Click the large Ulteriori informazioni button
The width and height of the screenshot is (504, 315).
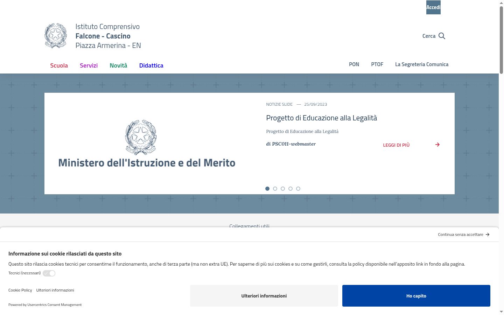(264, 296)
